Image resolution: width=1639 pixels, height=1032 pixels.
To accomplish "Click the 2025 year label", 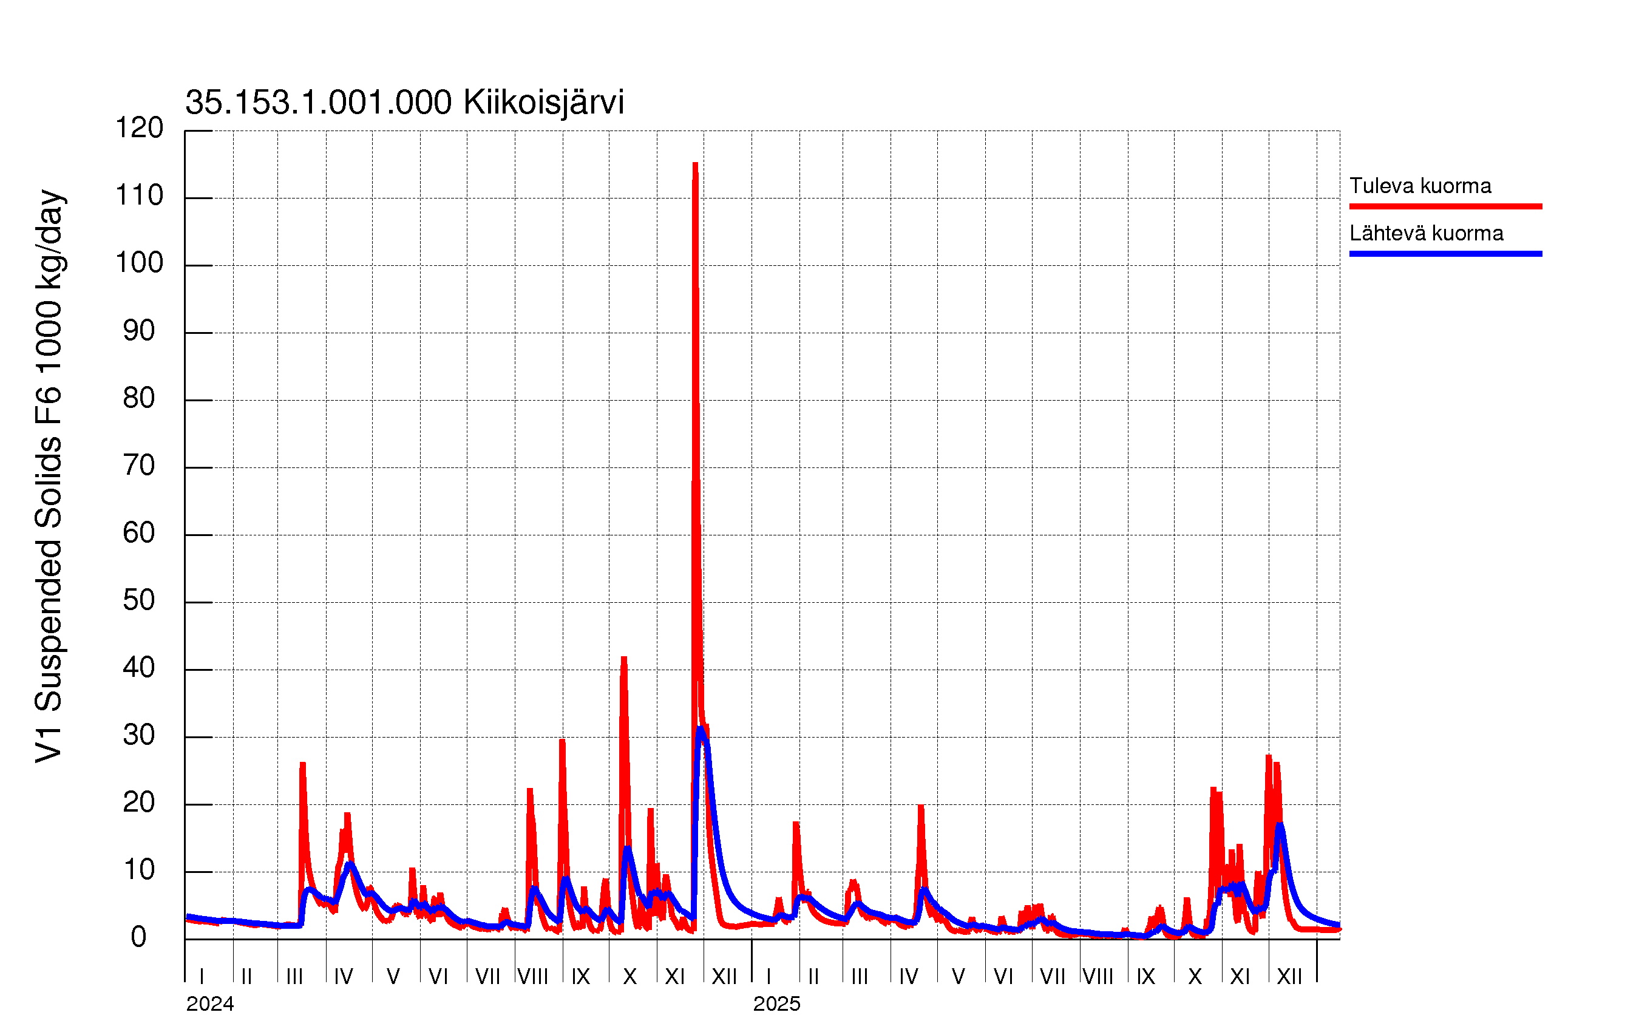I will pyautogui.click(x=776, y=1004).
